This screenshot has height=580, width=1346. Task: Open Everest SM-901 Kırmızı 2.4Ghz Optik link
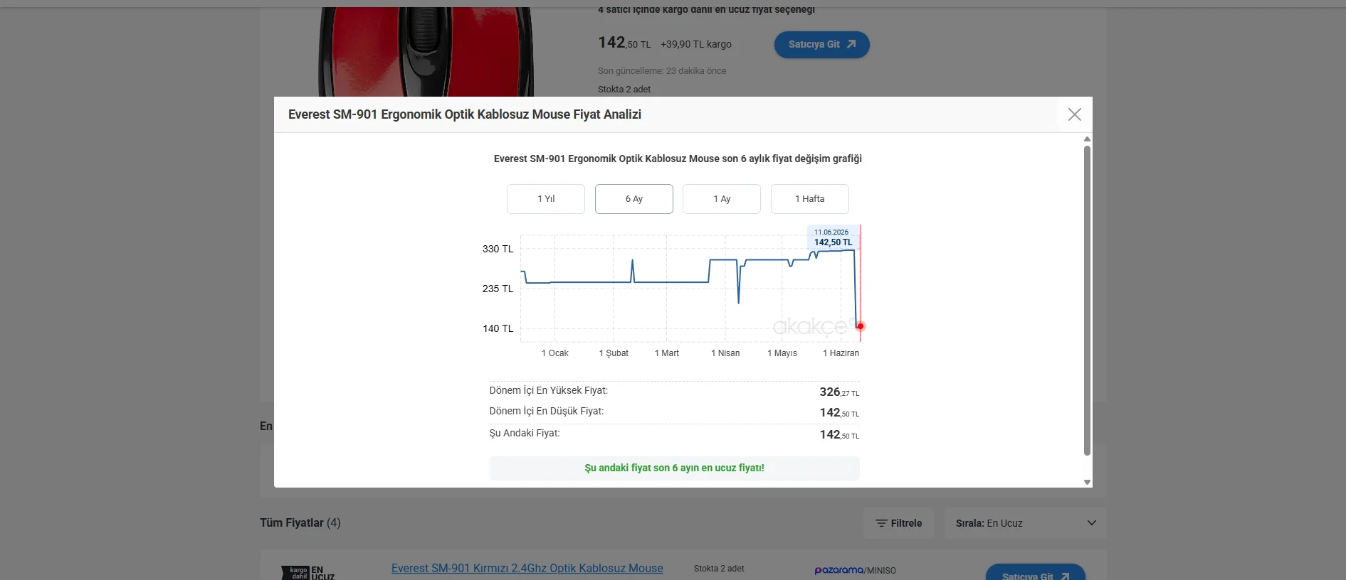[527, 568]
